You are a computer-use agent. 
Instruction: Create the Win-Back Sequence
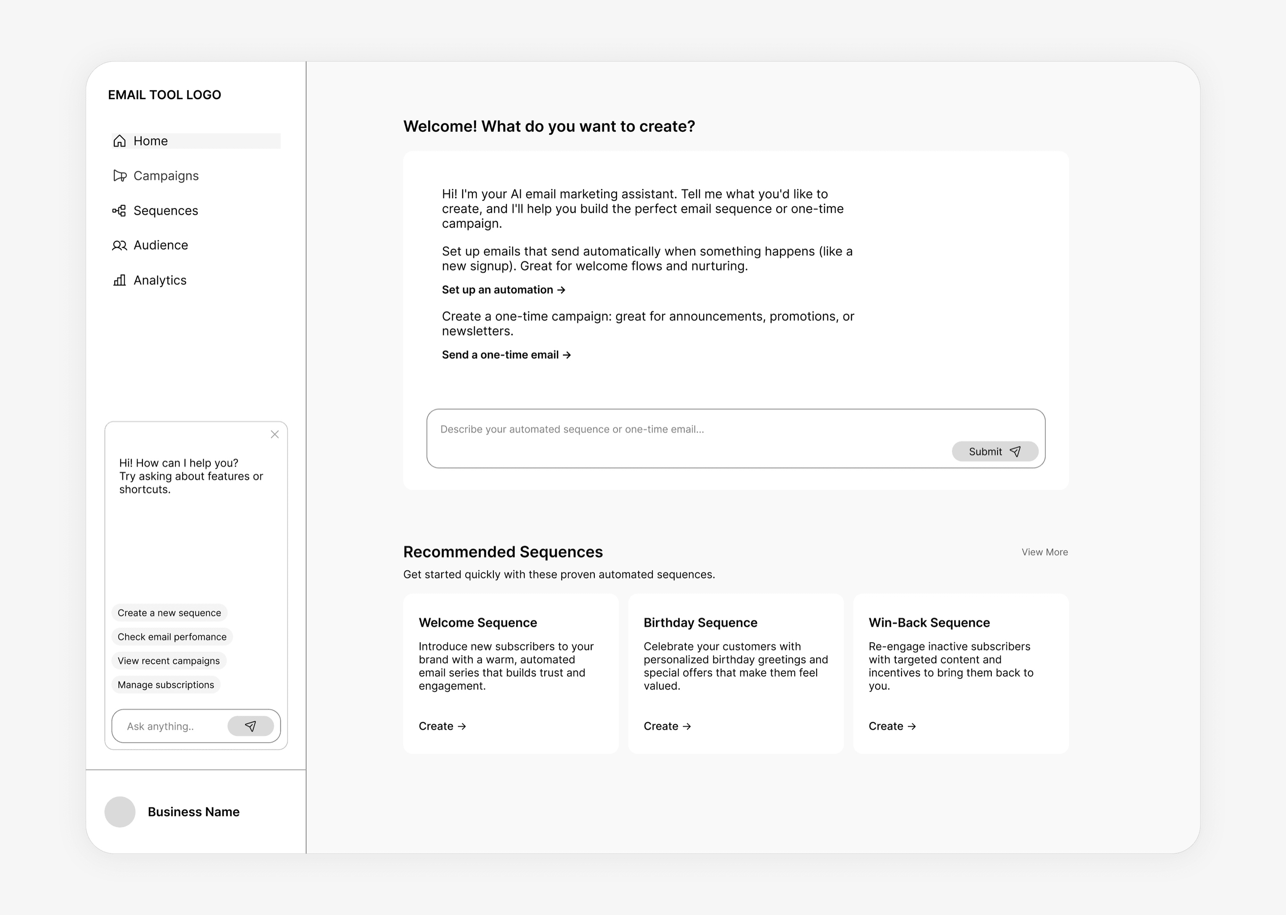892,726
